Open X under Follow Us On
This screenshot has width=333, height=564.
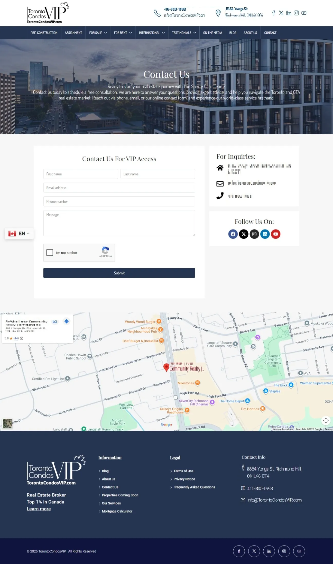[x=244, y=234]
